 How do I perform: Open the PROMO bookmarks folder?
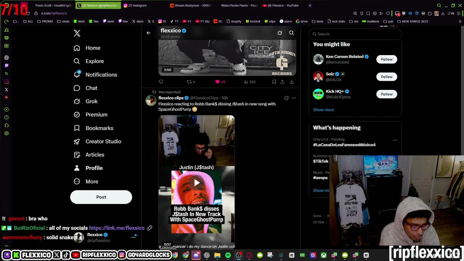[x=45, y=21]
